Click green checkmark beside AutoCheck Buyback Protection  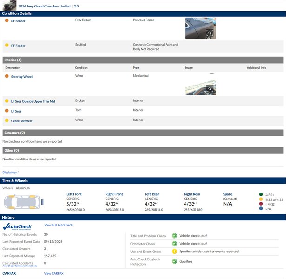point(174,261)
